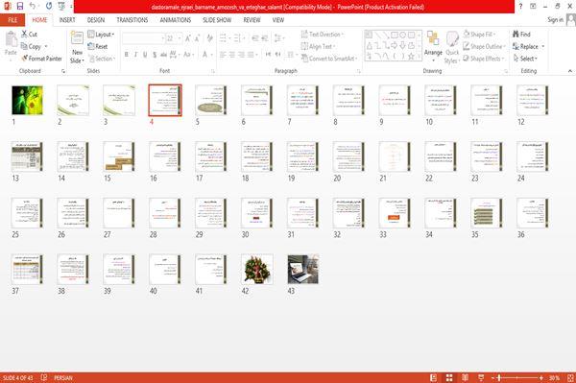576x383 pixels.
Task: Click the Cut scissors icon
Action: tap(25, 35)
